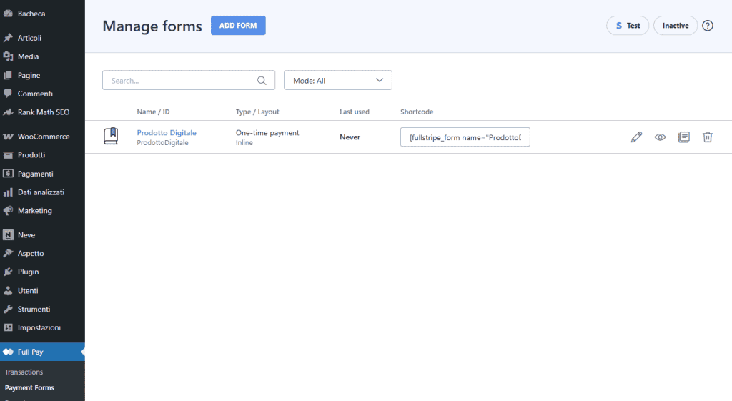Screen dimensions: 732x401
Task: Open Payment Forms submenu item
Action: pyautogui.click(x=29, y=388)
